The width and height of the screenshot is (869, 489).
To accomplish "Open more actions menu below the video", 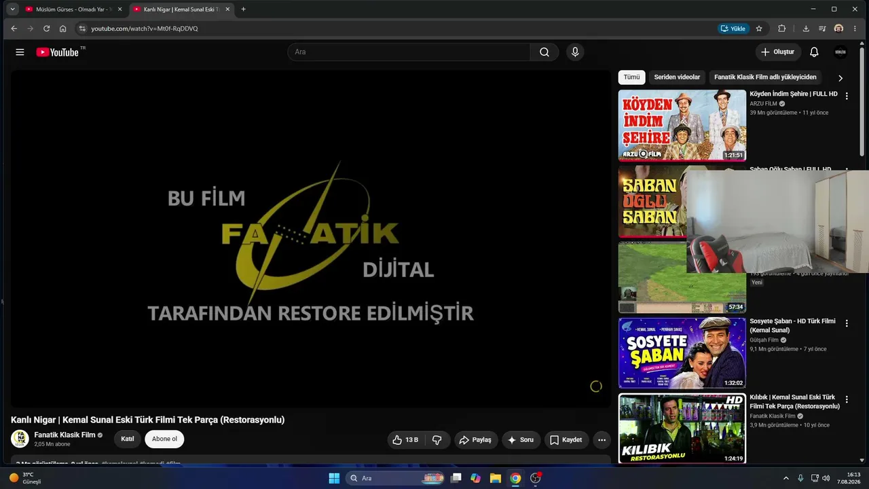I will click(602, 440).
